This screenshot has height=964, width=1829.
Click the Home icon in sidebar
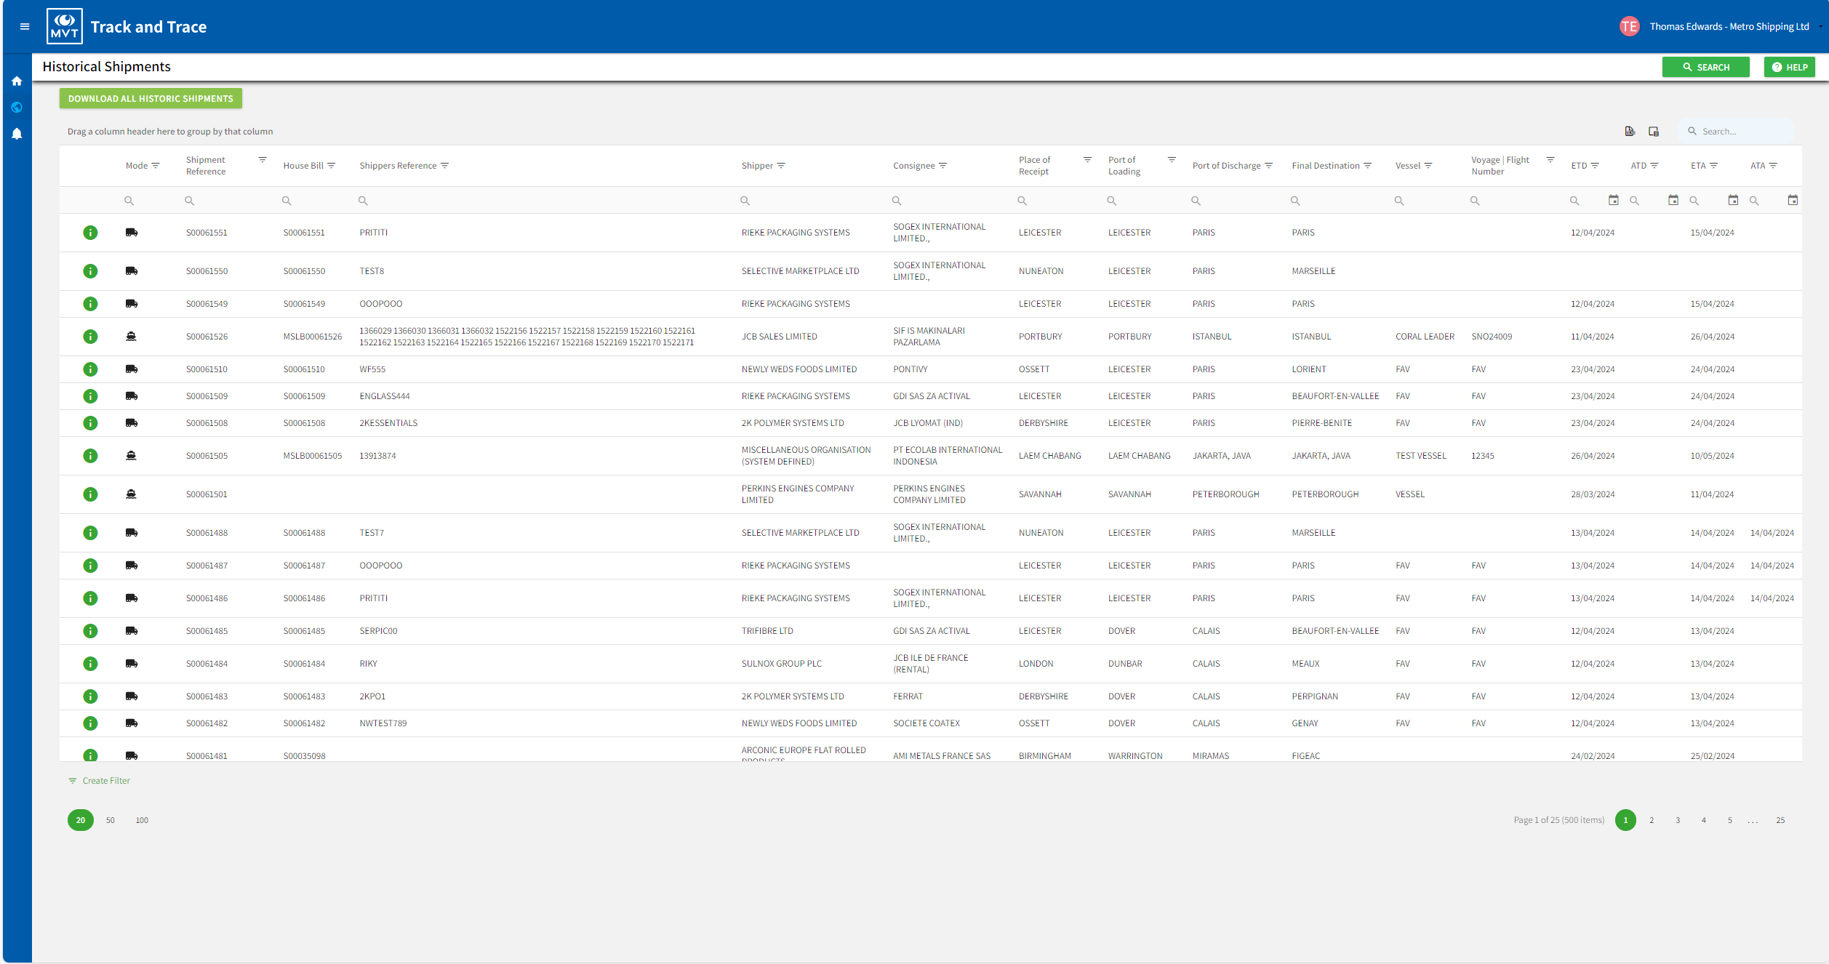[x=17, y=81]
